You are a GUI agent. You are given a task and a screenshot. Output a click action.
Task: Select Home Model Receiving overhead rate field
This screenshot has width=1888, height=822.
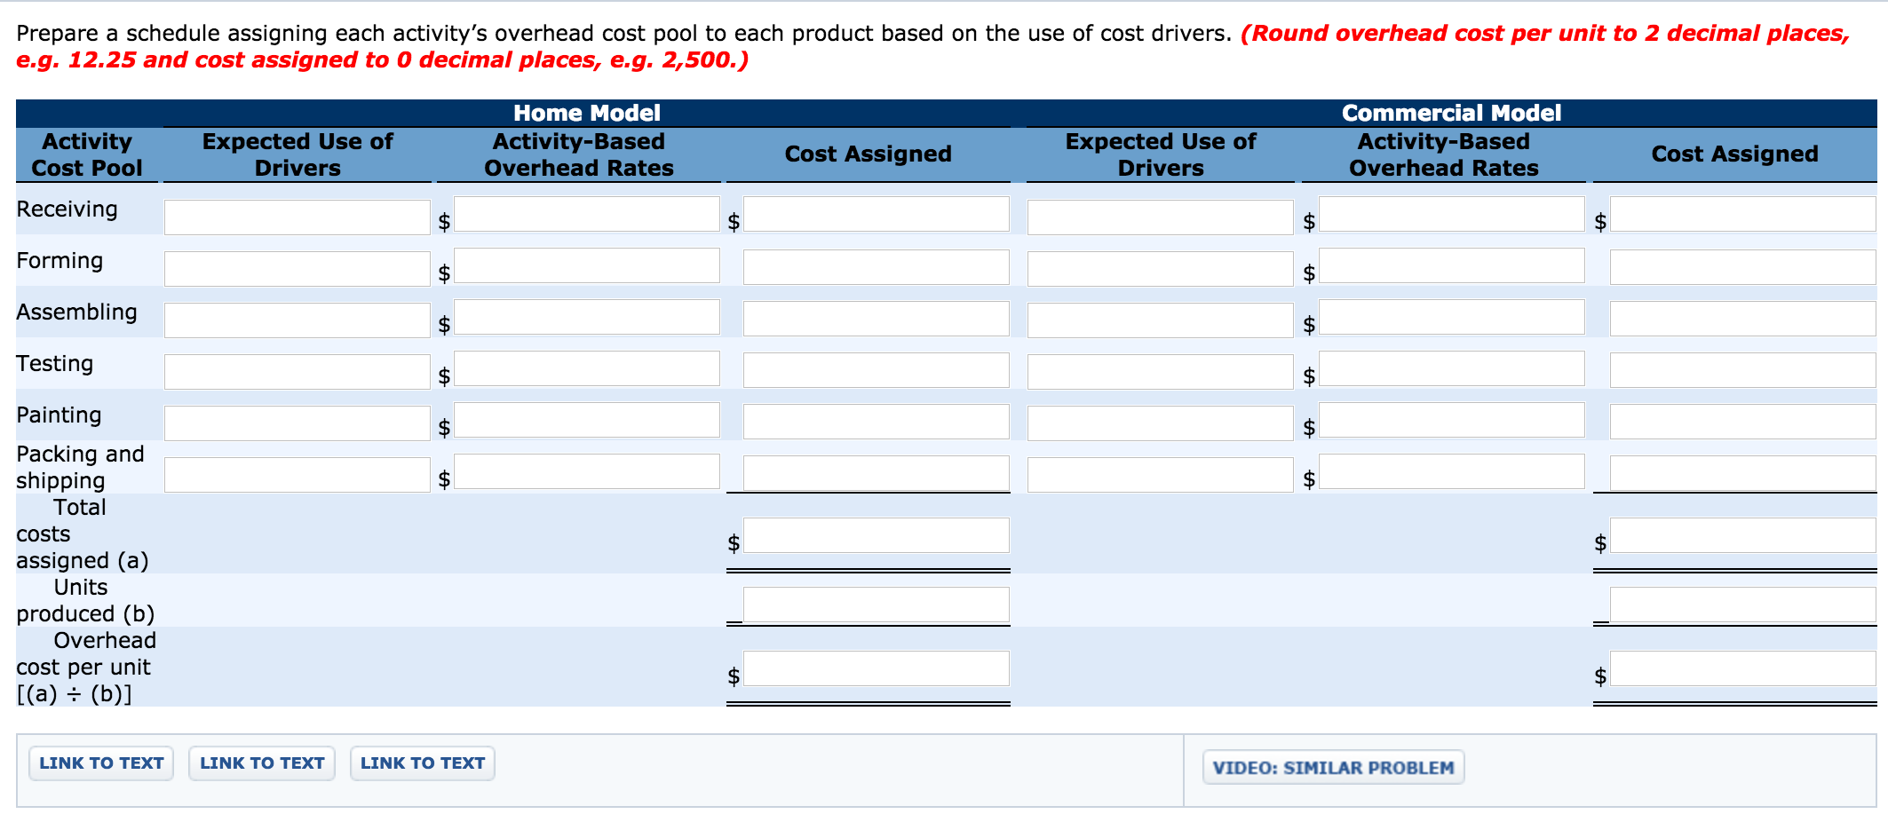point(586,214)
